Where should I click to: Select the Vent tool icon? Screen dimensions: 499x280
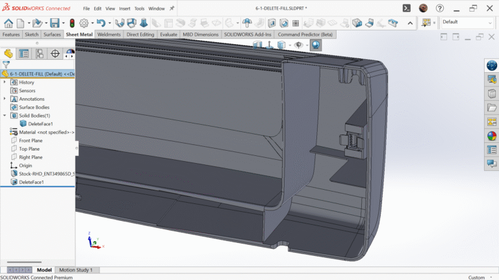coord(296,23)
